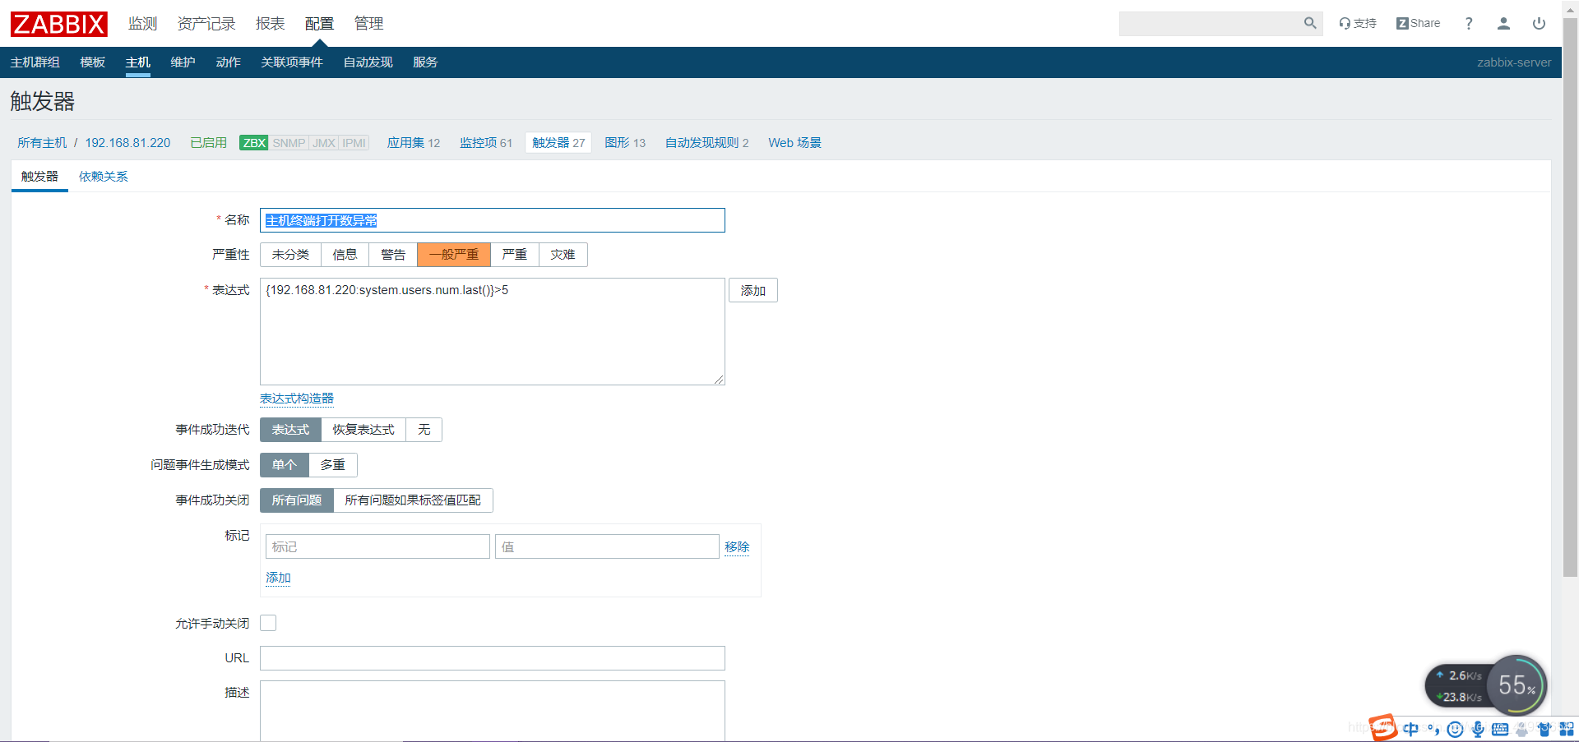Click the ZABBIX logo

58,24
